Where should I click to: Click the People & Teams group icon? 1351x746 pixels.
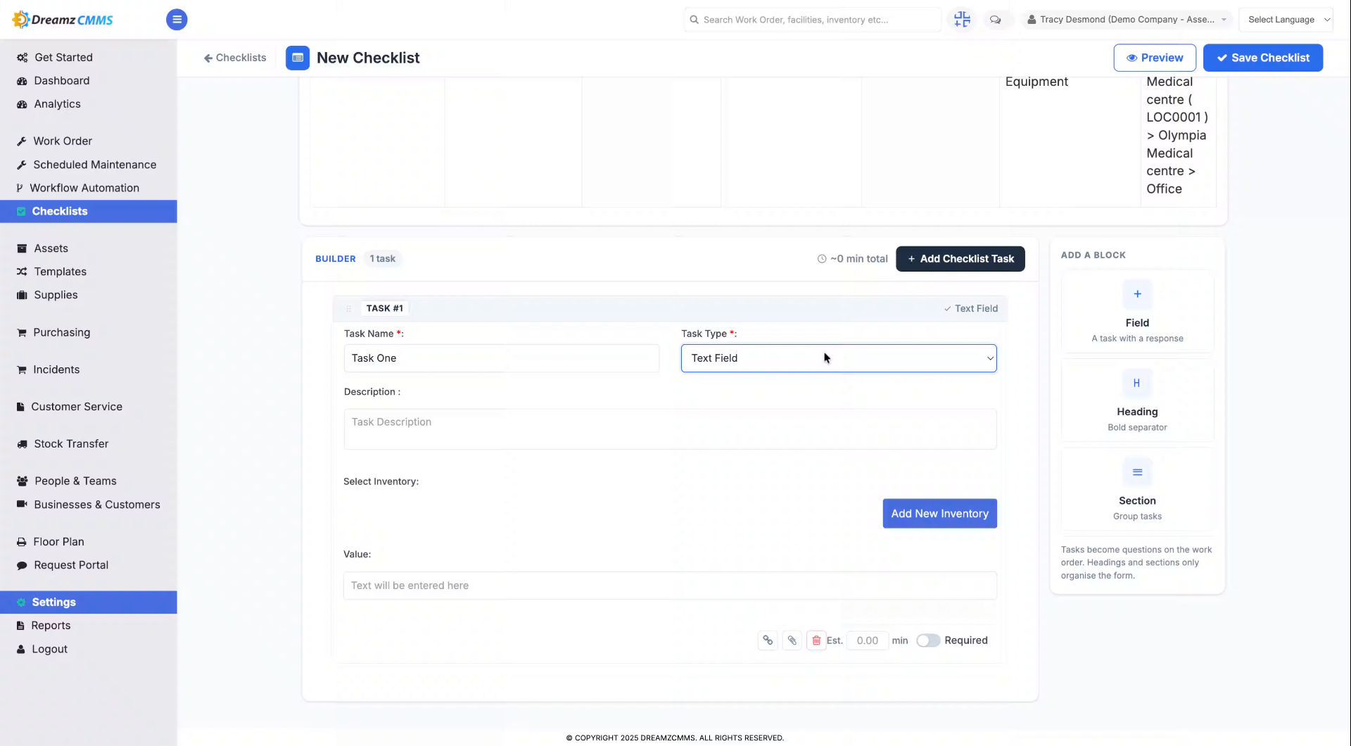[x=22, y=481]
